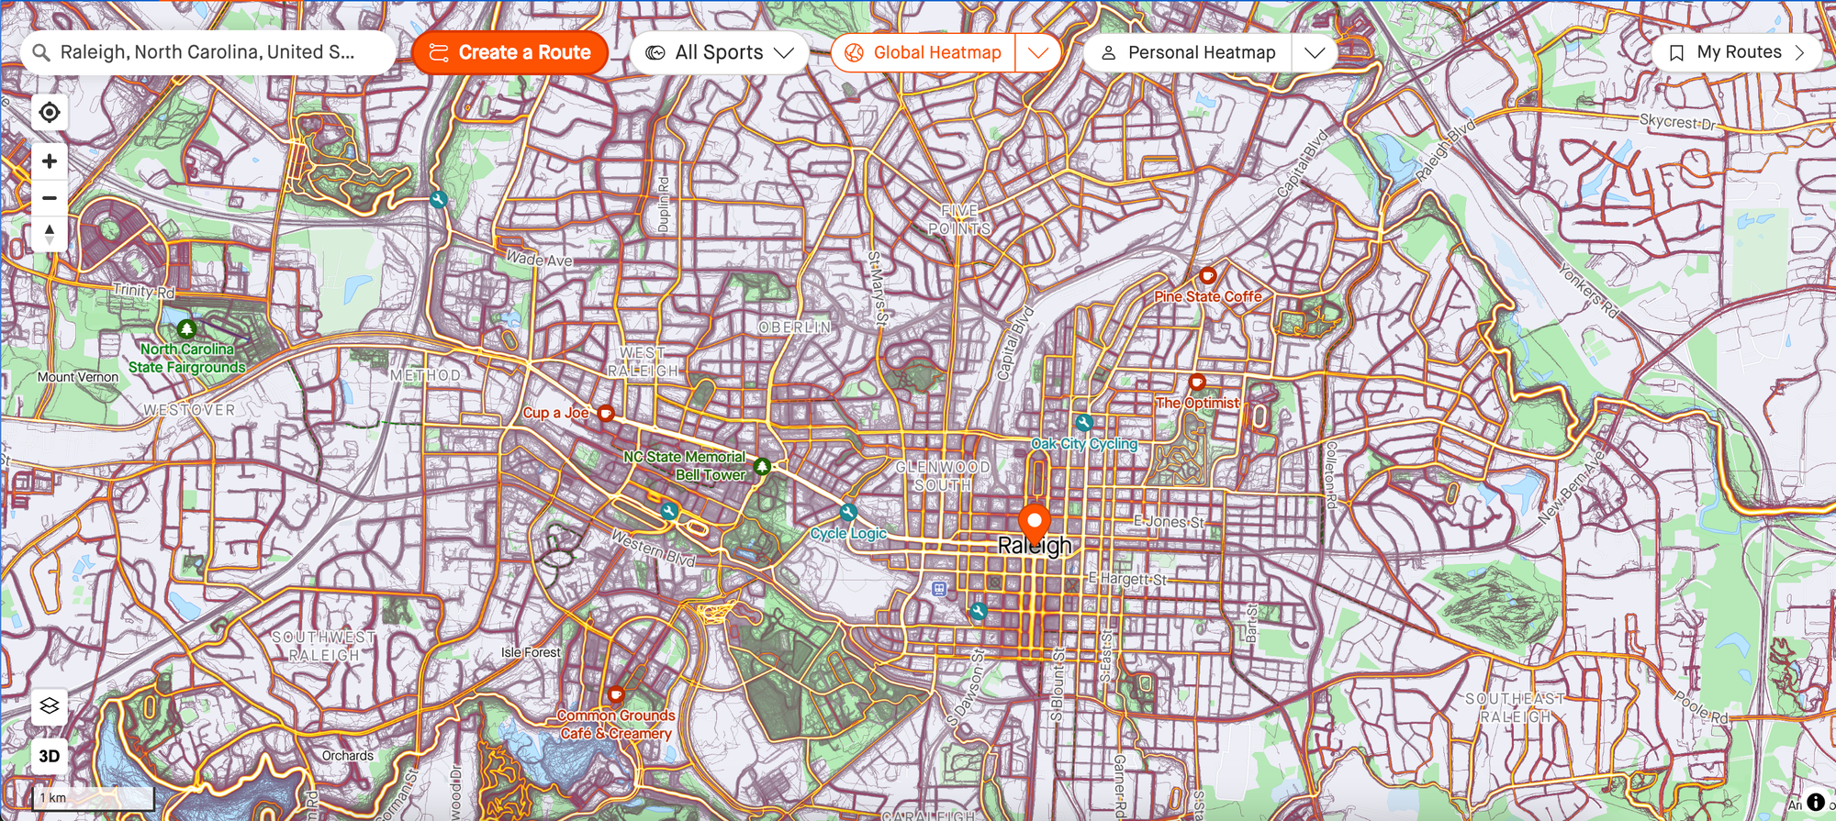The height and width of the screenshot is (821, 1836).
Task: Click the SOUTHWEST RALEIGH label
Action: [324, 646]
